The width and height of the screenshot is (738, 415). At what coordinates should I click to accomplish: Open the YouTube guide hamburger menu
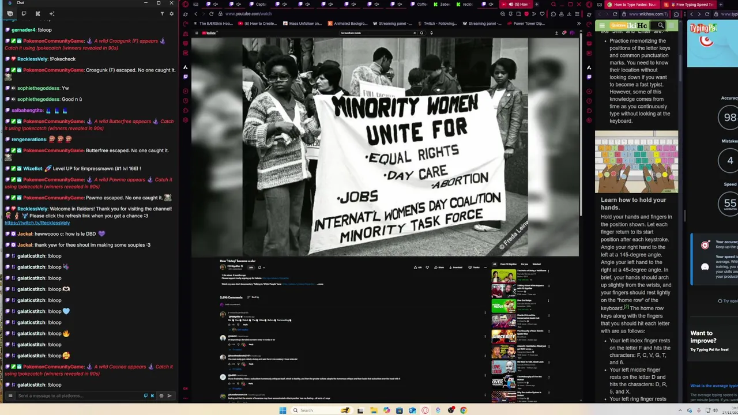coord(197,33)
